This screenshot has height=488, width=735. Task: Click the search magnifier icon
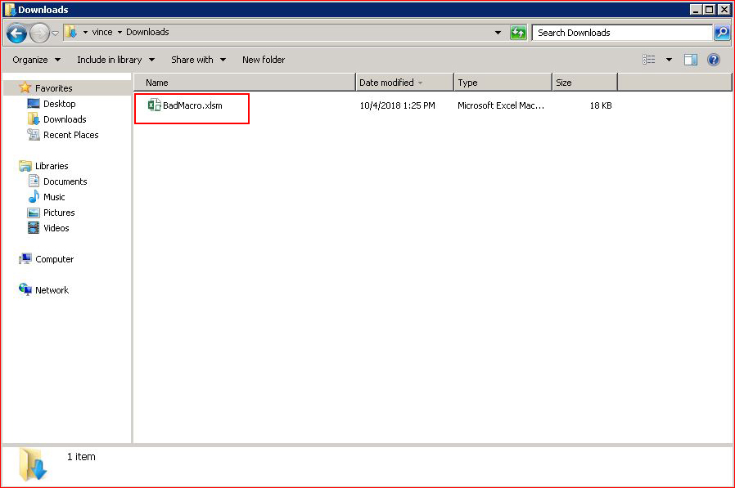722,33
